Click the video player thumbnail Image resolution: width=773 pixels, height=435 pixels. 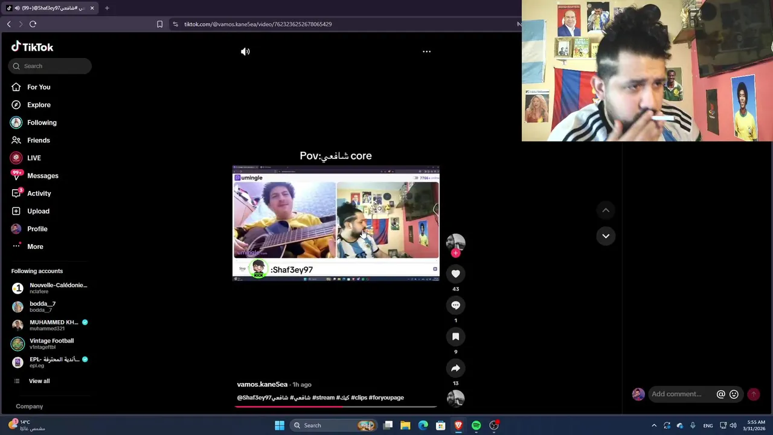tap(336, 222)
